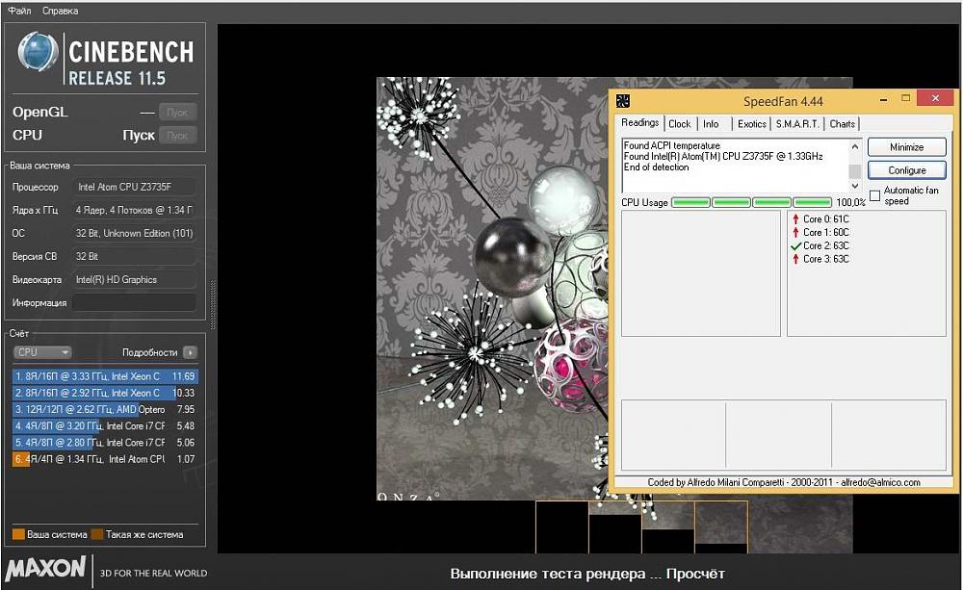Click the red arrow next to Core 3

point(795,259)
